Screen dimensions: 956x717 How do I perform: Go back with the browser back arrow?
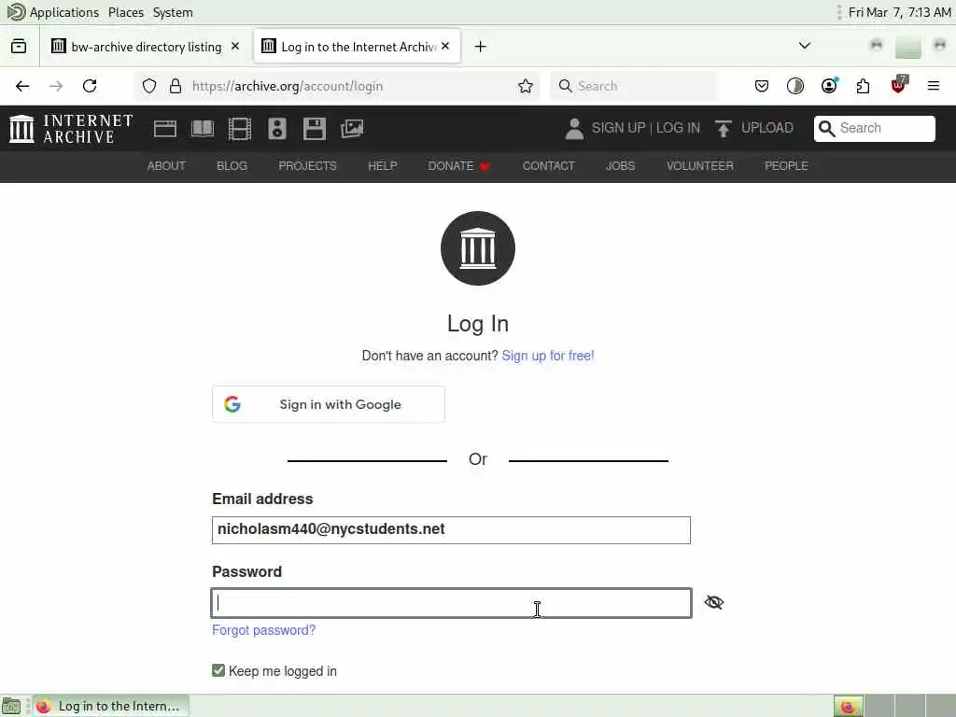click(22, 86)
